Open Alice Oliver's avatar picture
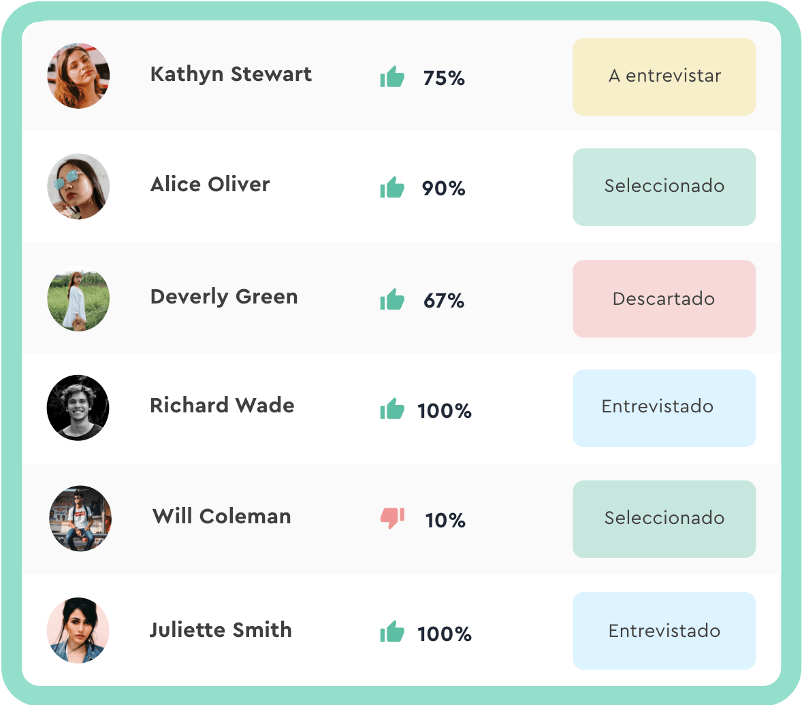The height and width of the screenshot is (705, 802). point(78,186)
